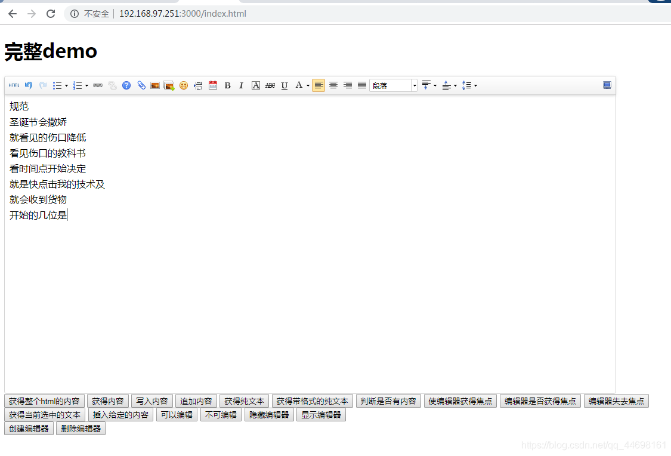Justify the text alignment
The height and width of the screenshot is (456, 671).
362,85
